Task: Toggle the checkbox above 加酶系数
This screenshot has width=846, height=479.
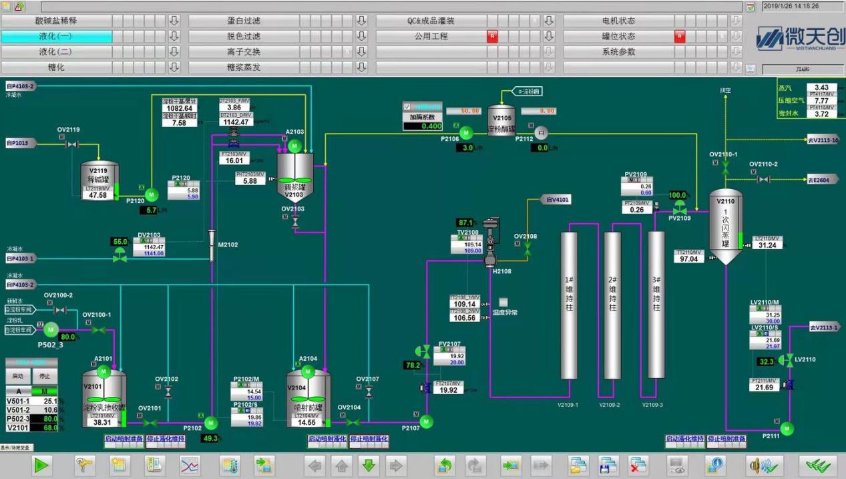Action: coord(409,107)
